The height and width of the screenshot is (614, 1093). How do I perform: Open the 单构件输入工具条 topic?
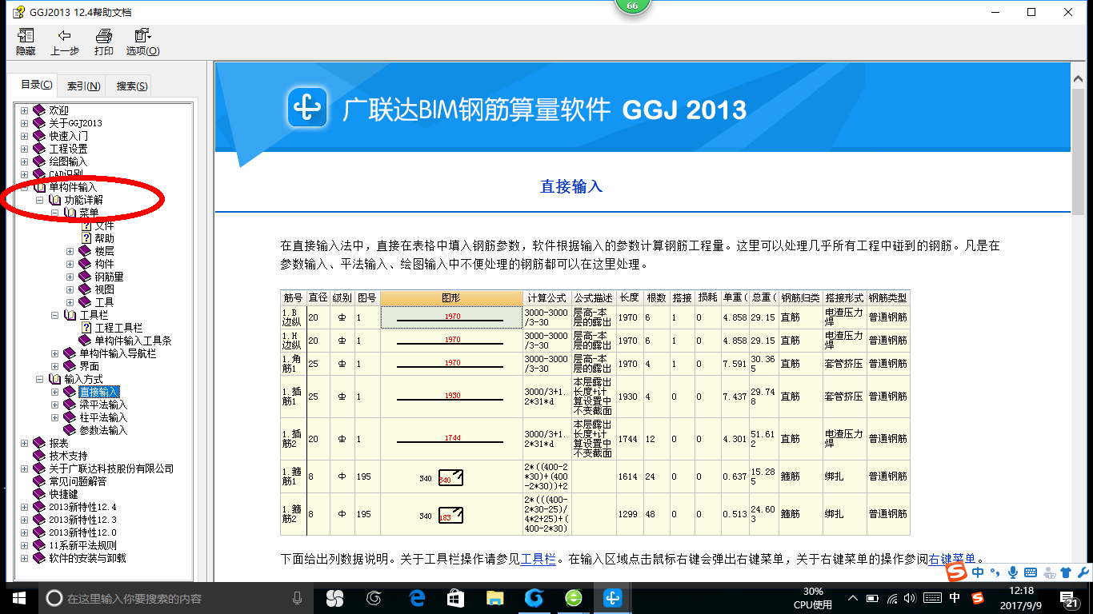[x=133, y=341]
